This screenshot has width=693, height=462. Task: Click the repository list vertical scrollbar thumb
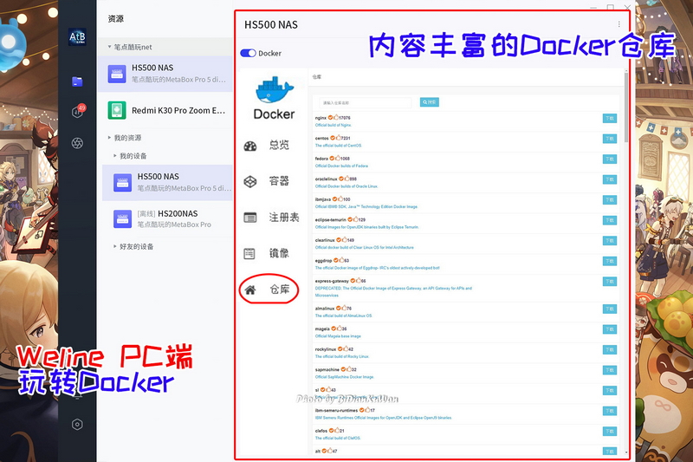coord(626,107)
